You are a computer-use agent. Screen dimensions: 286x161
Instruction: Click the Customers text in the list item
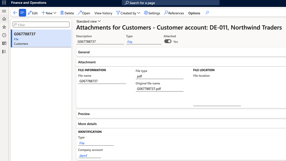[x=21, y=44]
